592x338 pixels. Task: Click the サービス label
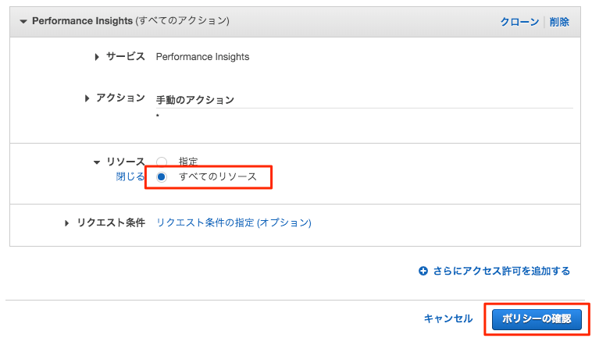pyautogui.click(x=125, y=57)
